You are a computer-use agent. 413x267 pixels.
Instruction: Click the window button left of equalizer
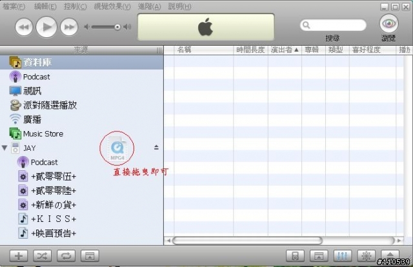click(319, 255)
